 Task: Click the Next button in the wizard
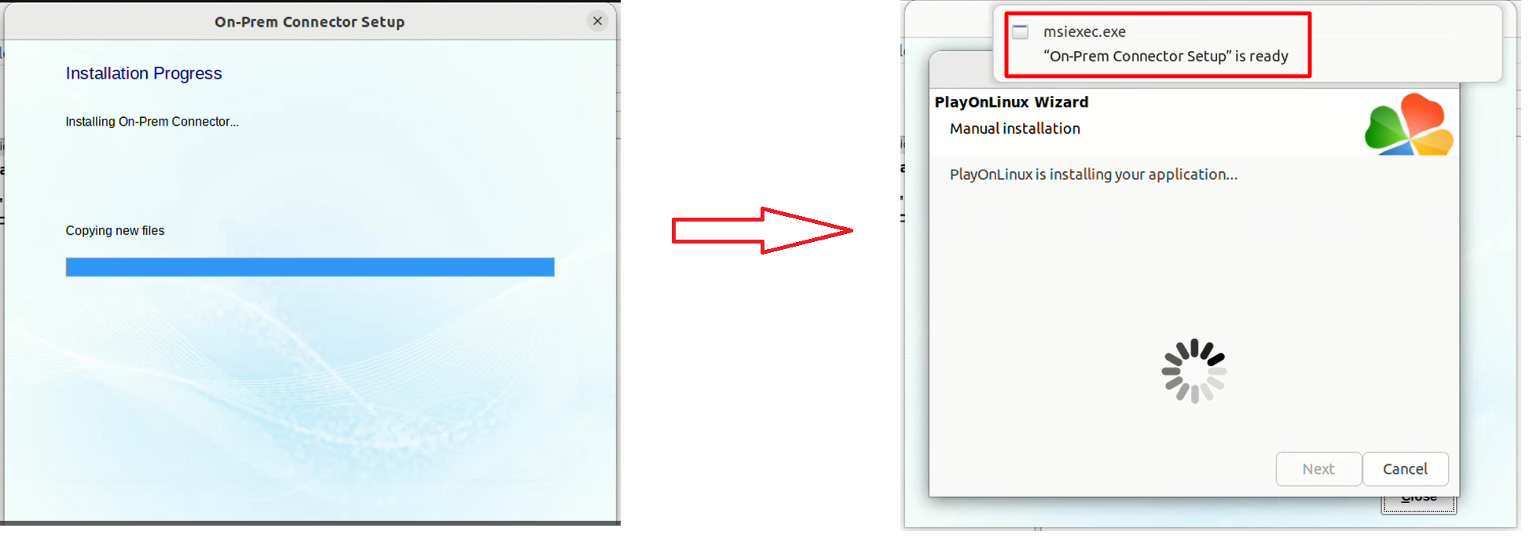[x=1318, y=469]
